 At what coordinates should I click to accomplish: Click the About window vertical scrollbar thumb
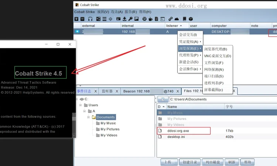[74, 118]
